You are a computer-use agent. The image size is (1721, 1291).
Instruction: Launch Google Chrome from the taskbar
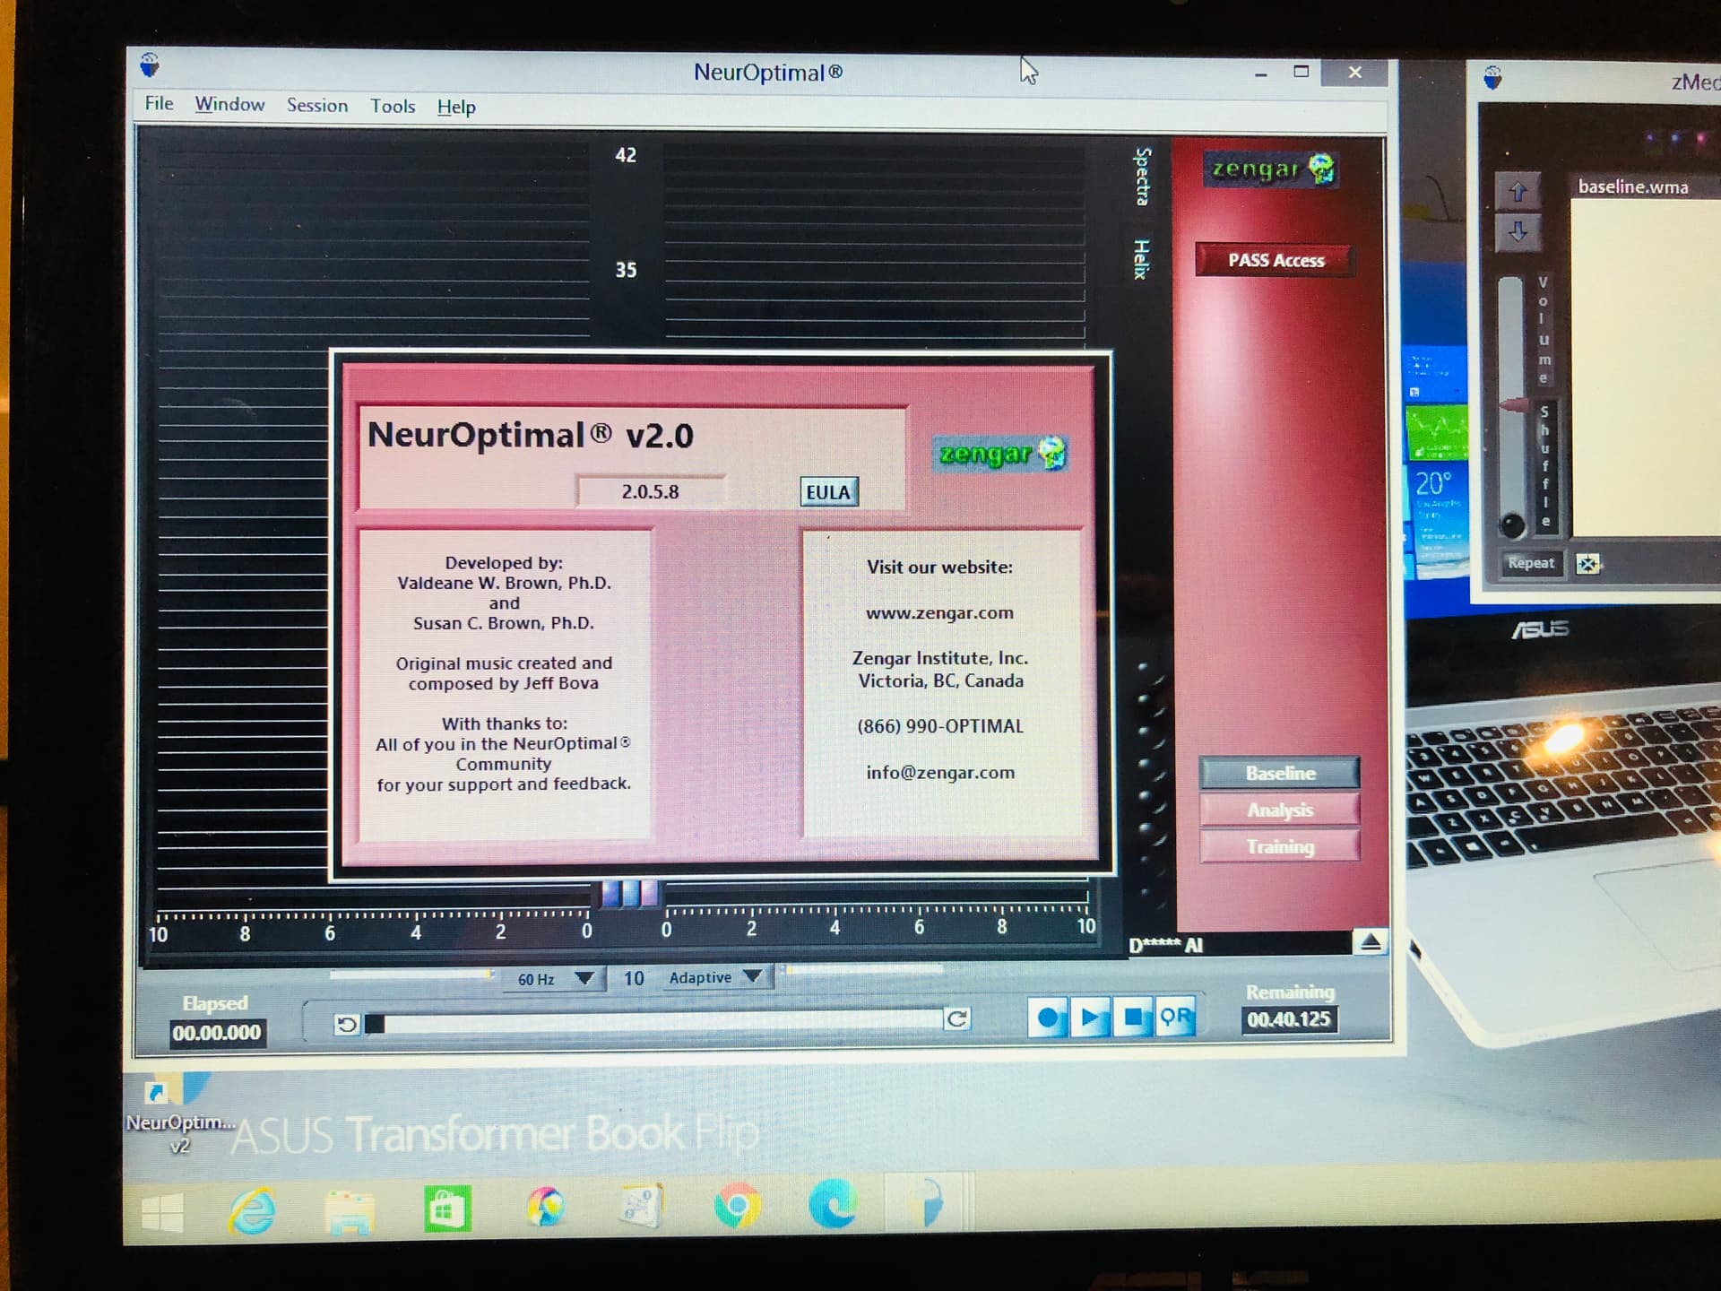(x=737, y=1207)
